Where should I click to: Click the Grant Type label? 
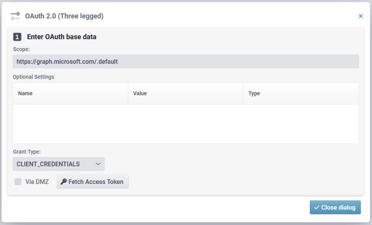point(27,152)
